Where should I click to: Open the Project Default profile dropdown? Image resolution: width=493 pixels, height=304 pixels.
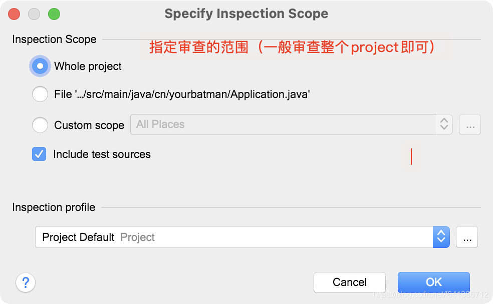click(x=234, y=237)
